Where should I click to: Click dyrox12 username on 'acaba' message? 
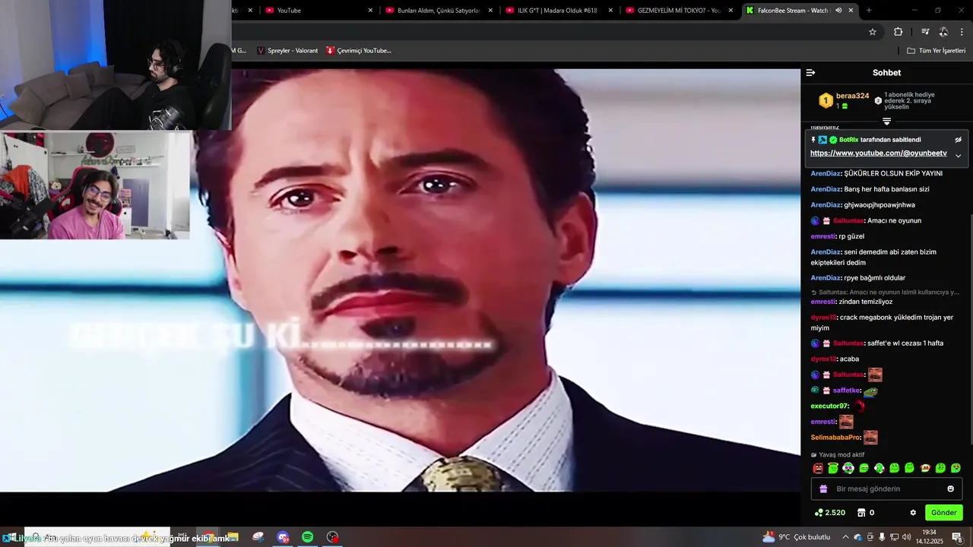pyautogui.click(x=823, y=359)
